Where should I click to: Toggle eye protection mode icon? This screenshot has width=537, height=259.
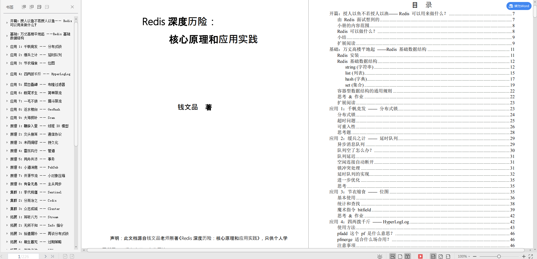tap(380, 256)
